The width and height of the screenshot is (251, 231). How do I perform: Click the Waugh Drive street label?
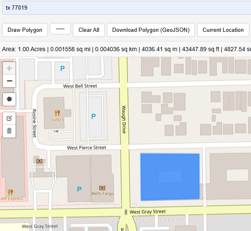[124, 119]
